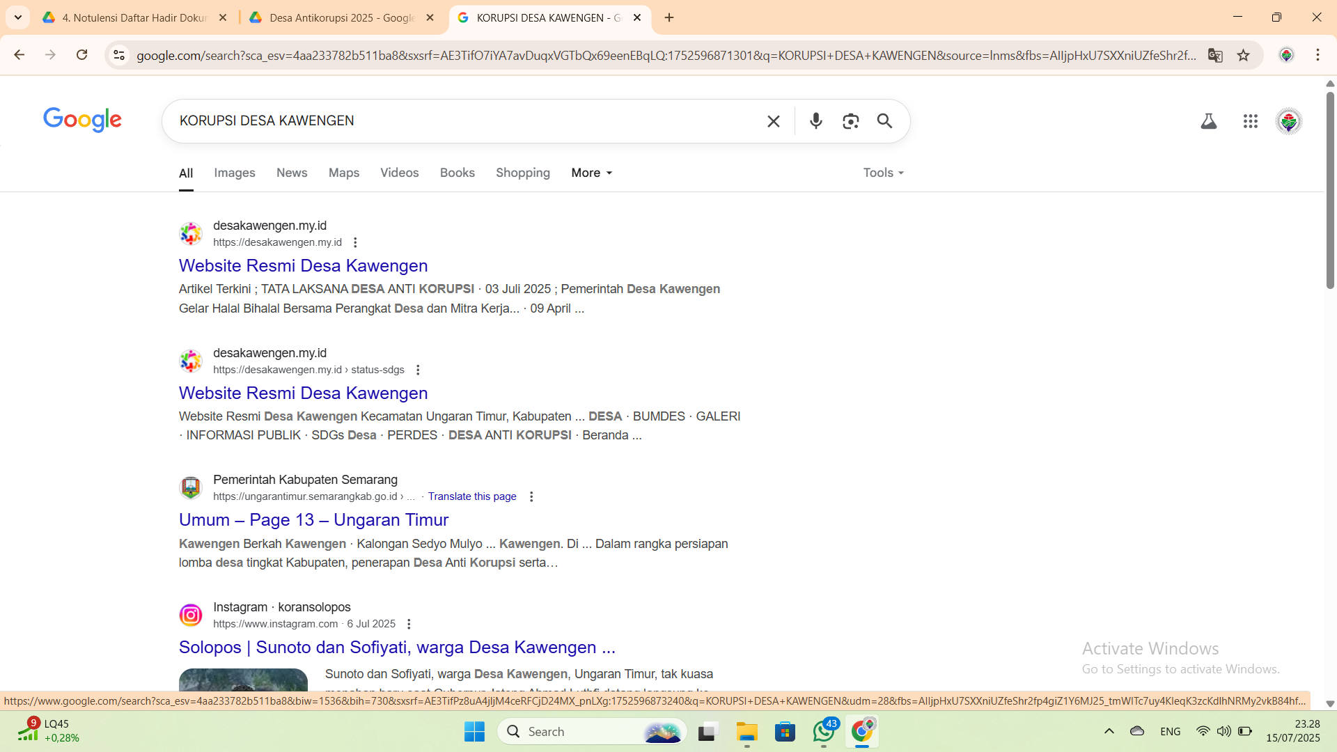Open options menu for Instagram result
The image size is (1337, 752).
coord(409,624)
